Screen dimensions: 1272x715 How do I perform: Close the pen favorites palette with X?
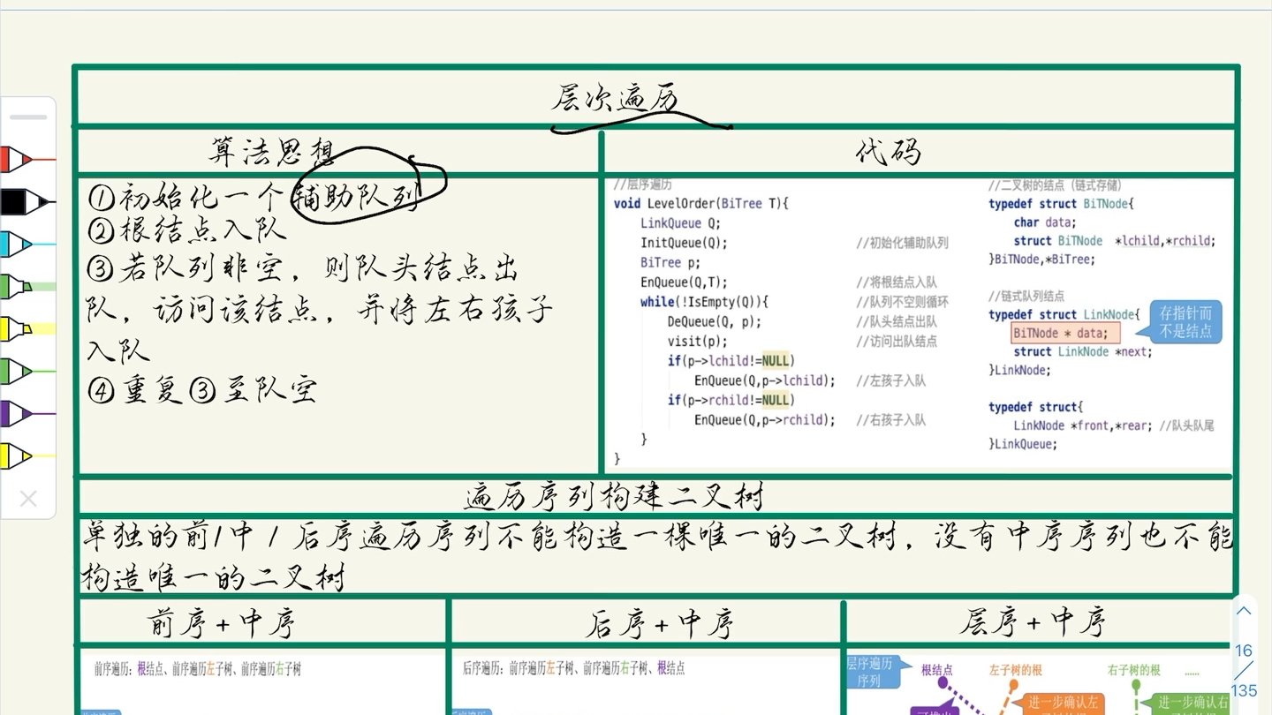point(28,499)
